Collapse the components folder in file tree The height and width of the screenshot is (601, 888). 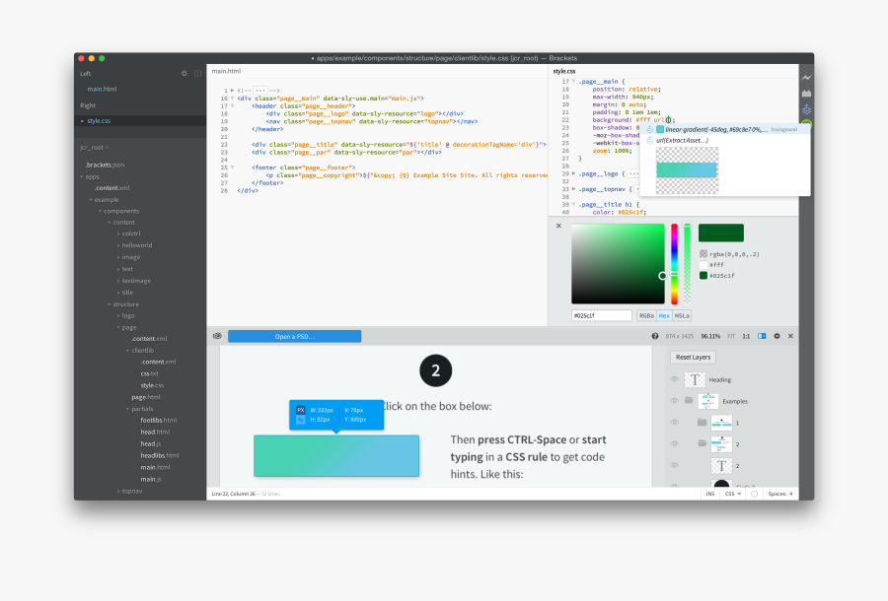(x=100, y=211)
